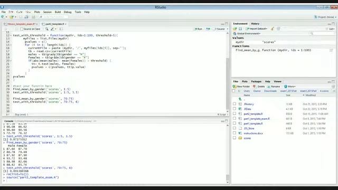This screenshot has height=190, width=338.
Task: Open the Session menu
Action: pyautogui.click(x=47, y=12)
